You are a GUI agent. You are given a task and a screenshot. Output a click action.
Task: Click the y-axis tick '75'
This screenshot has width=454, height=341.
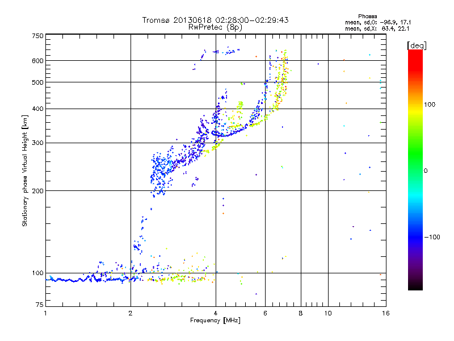pos(40,305)
